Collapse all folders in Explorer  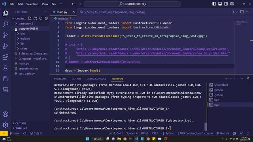coord(46,19)
